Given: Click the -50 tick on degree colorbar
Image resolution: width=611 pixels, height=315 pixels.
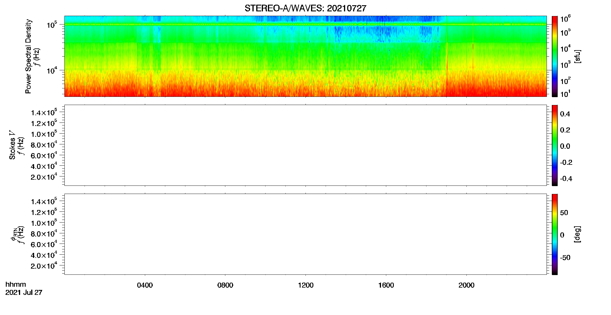Looking at the screenshot, I should tap(565, 258).
